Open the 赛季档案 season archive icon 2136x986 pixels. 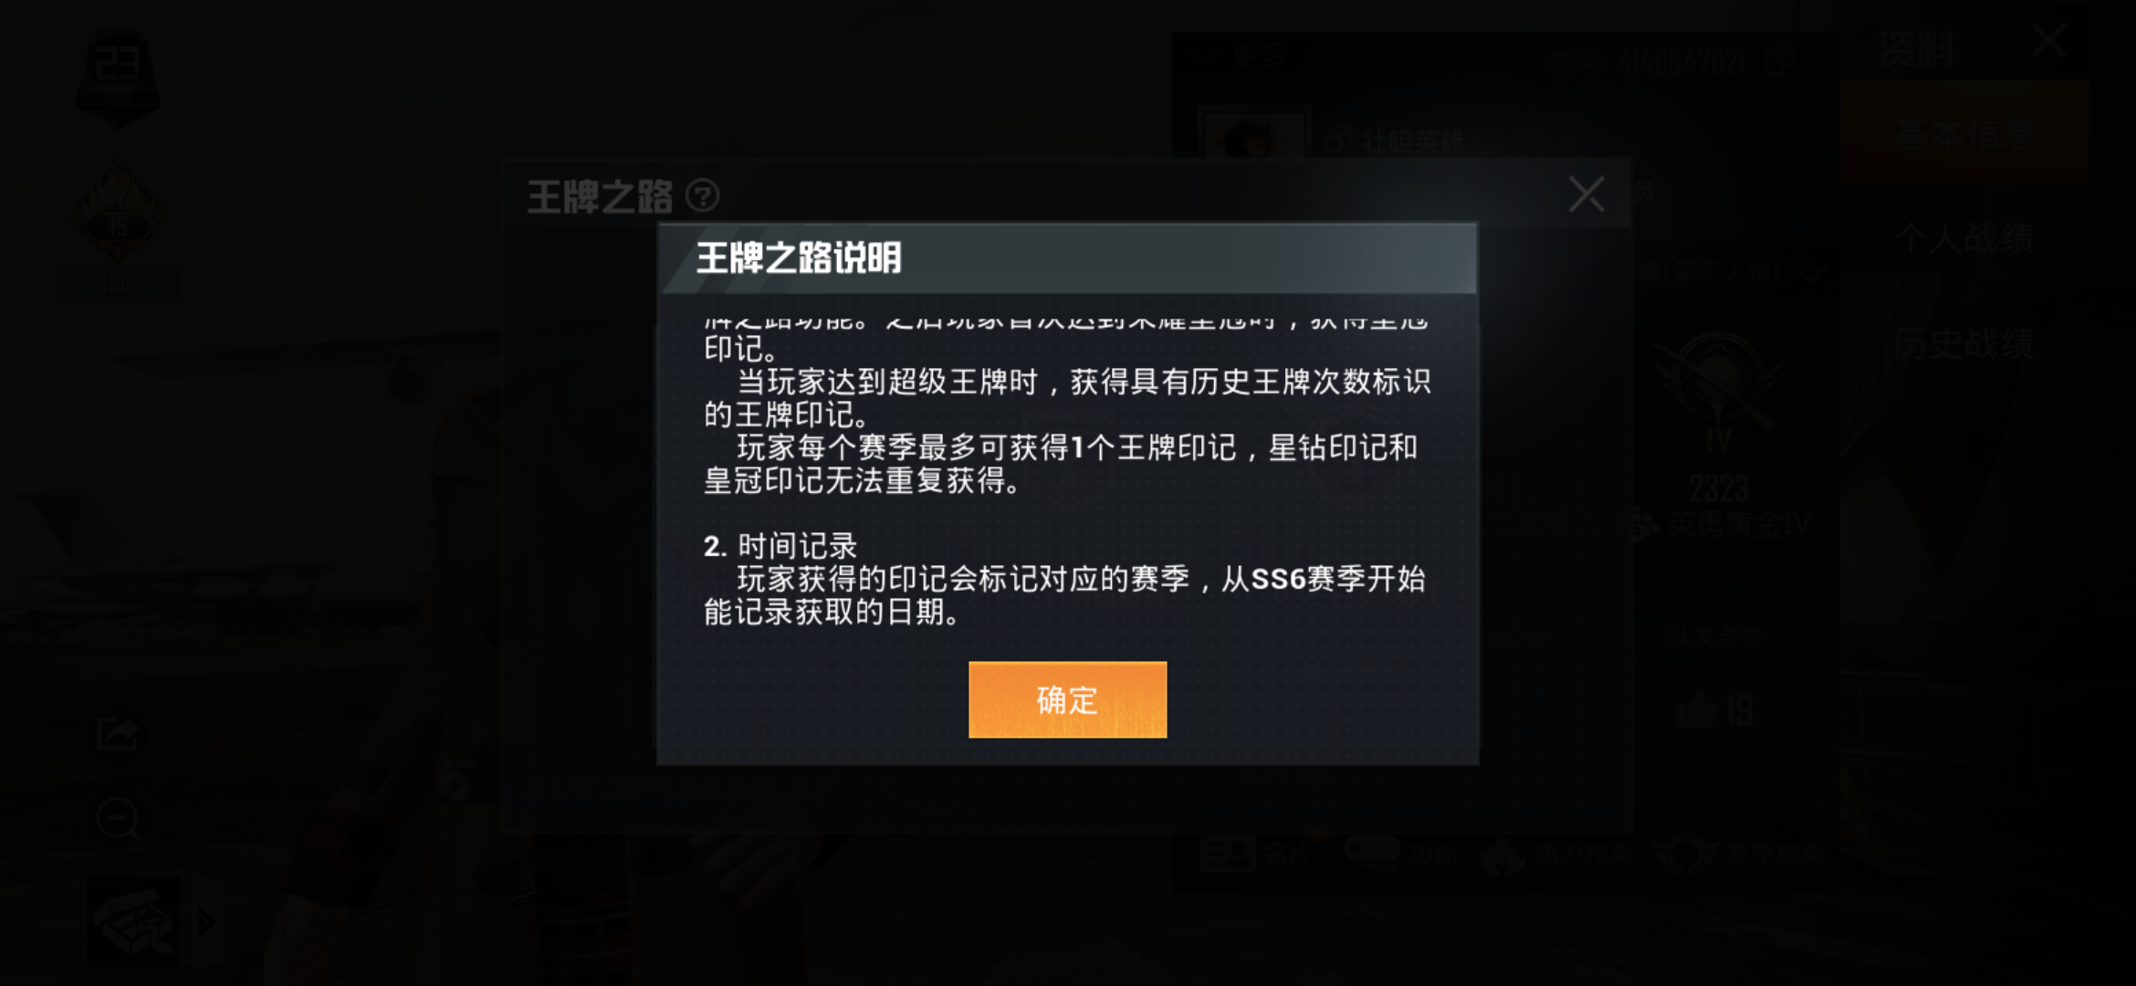[1684, 854]
